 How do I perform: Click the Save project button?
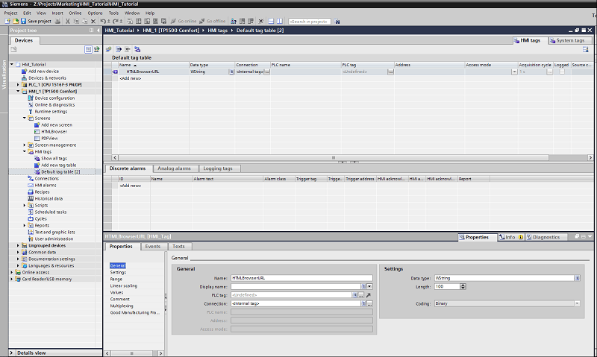pyautogui.click(x=36, y=22)
